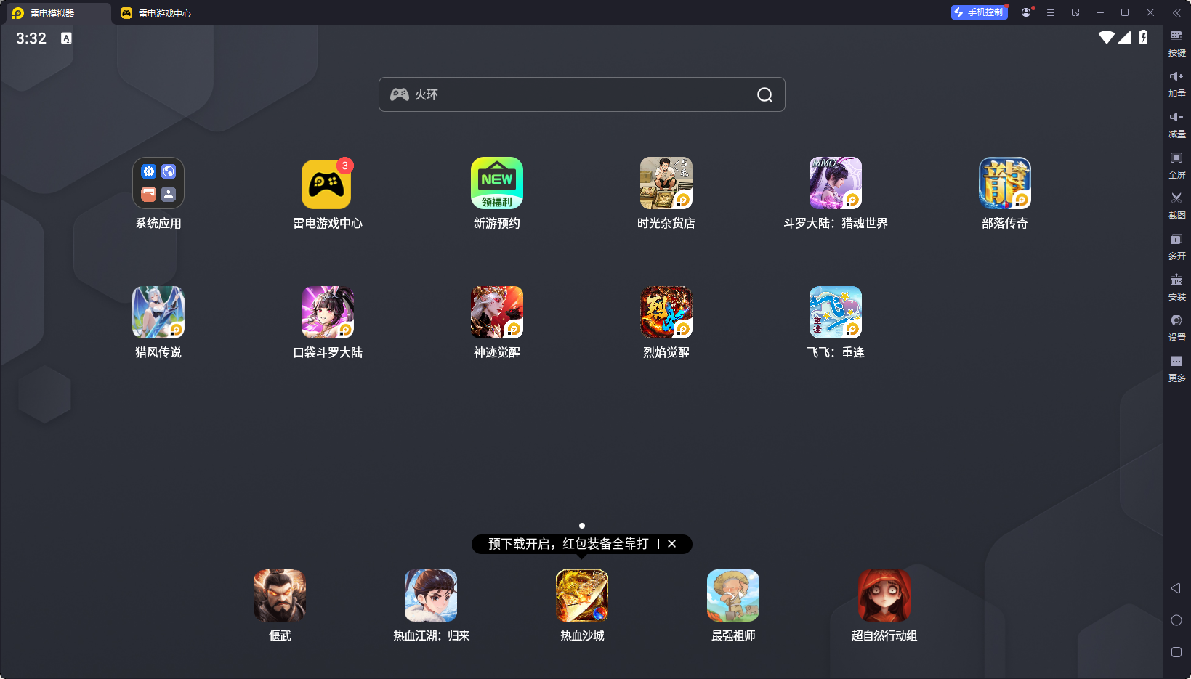Open the 猎风传说 game
1191x679 pixels.
(158, 312)
